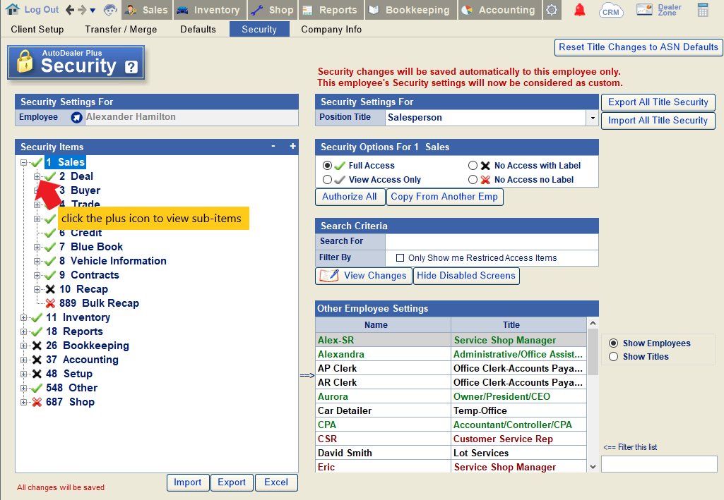
Task: Click the Import button beside Export
Action: pos(187,482)
